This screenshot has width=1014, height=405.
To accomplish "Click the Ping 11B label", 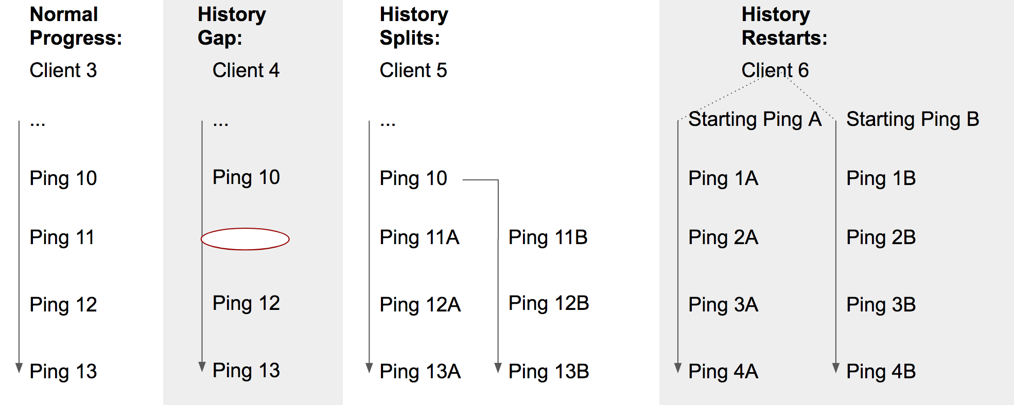I will click(548, 237).
